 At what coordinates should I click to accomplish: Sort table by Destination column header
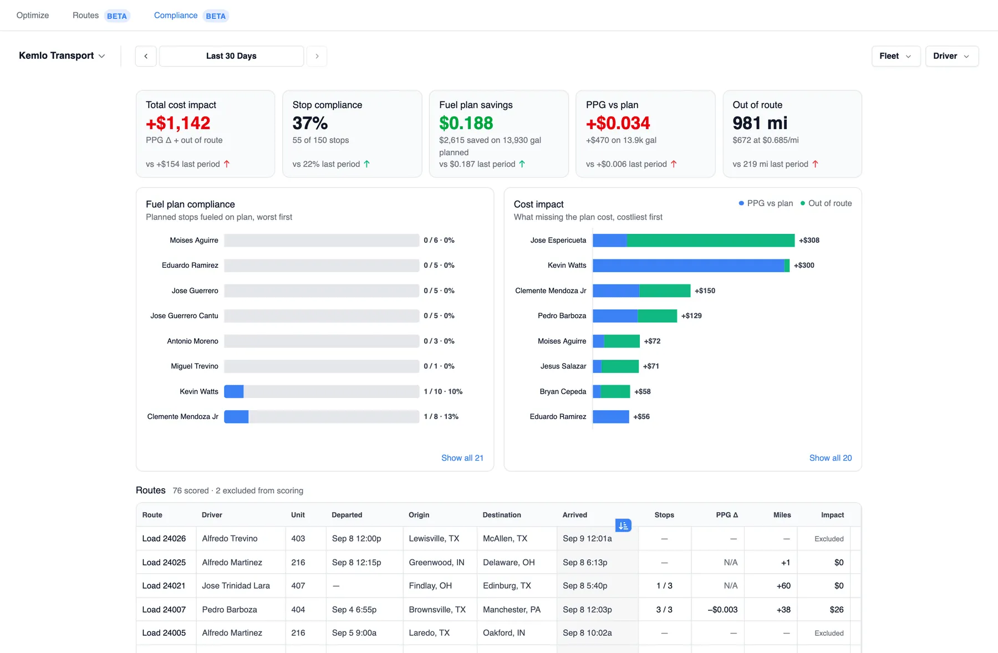pos(502,515)
